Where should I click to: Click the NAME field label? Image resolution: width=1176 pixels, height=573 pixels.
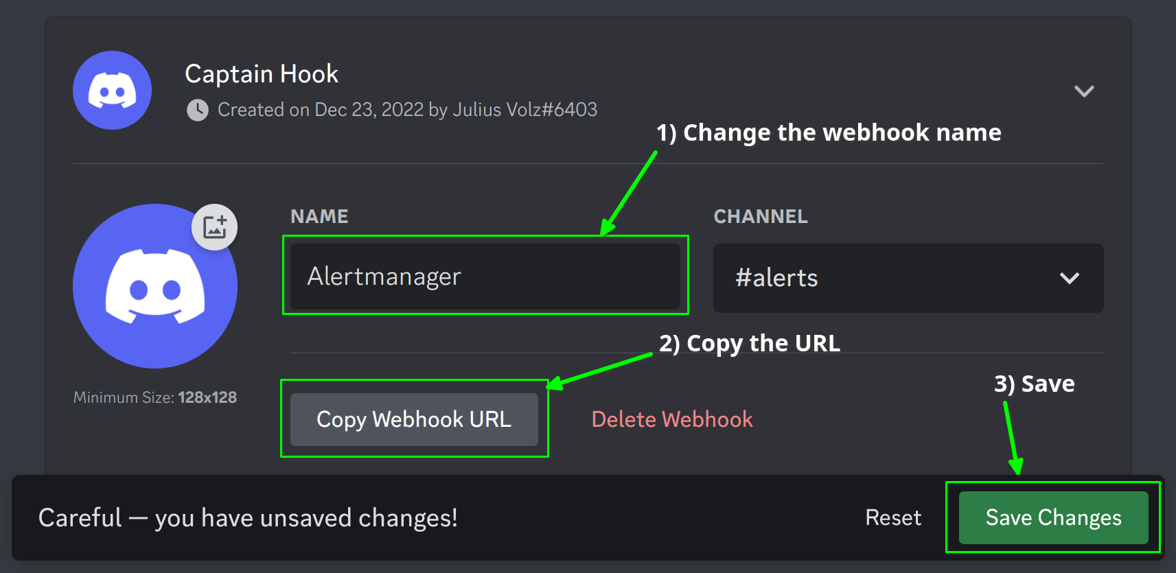319,217
